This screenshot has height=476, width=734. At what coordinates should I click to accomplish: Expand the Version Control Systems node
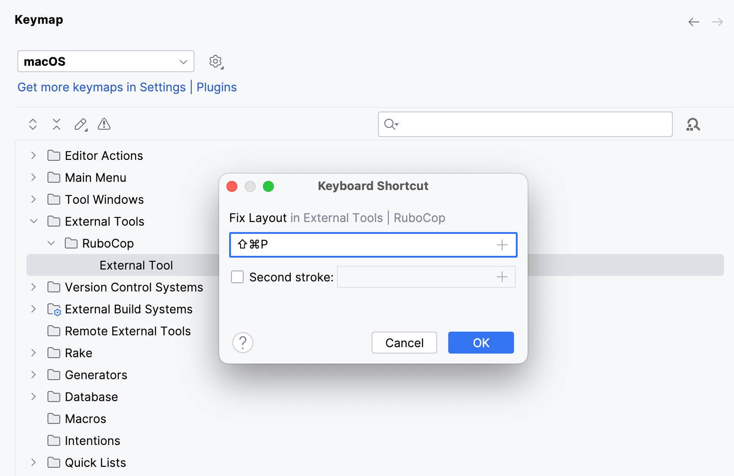[x=33, y=287]
